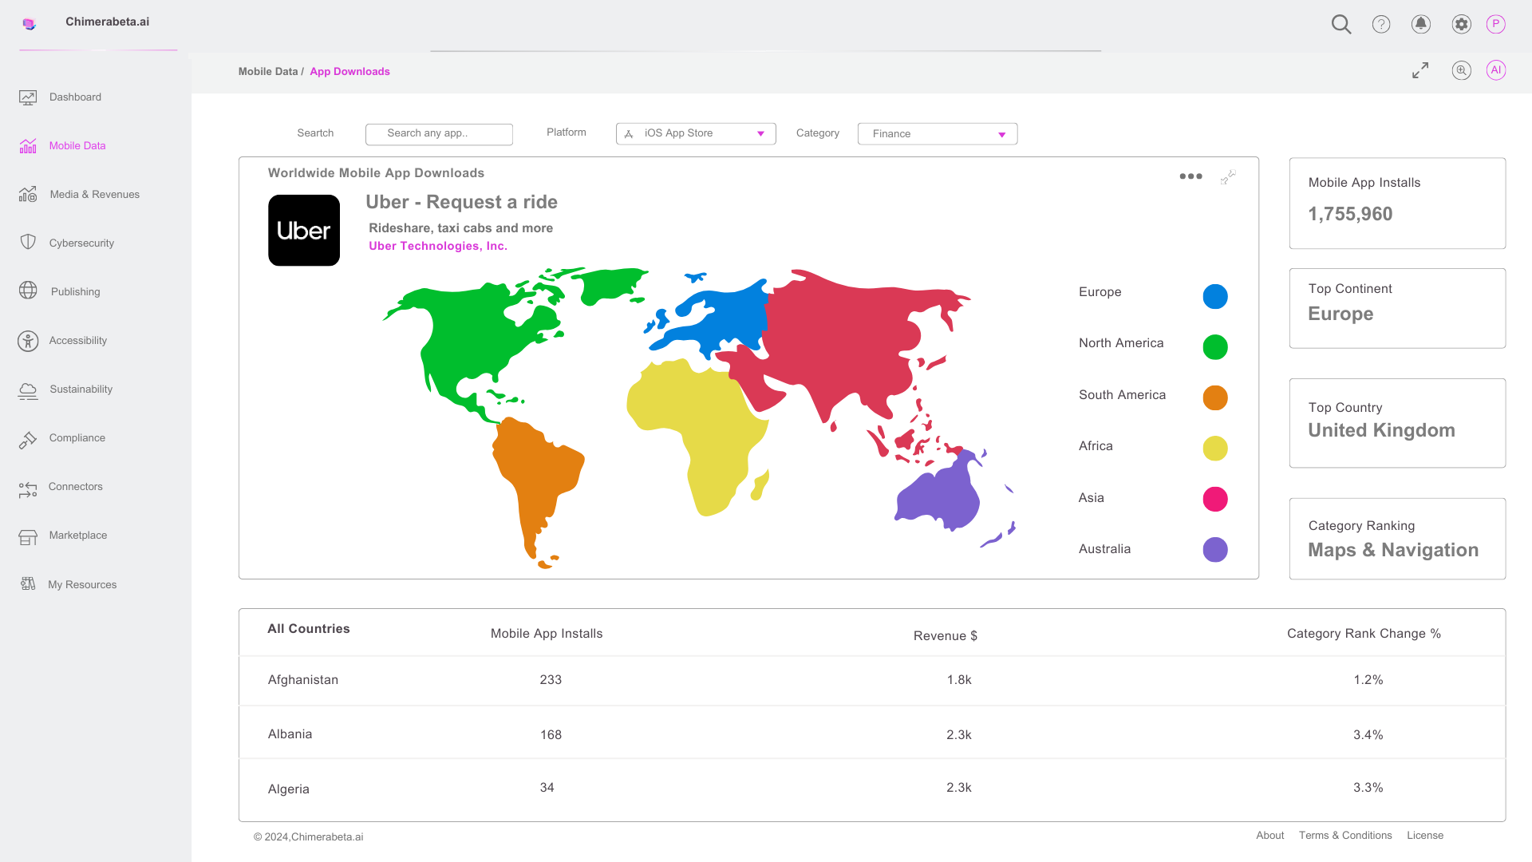The image size is (1532, 862).
Task: Click the Mobile App Installs table header
Action: (547, 634)
